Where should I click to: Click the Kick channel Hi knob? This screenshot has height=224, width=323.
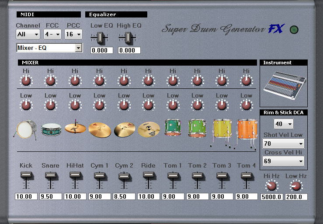tap(26, 80)
